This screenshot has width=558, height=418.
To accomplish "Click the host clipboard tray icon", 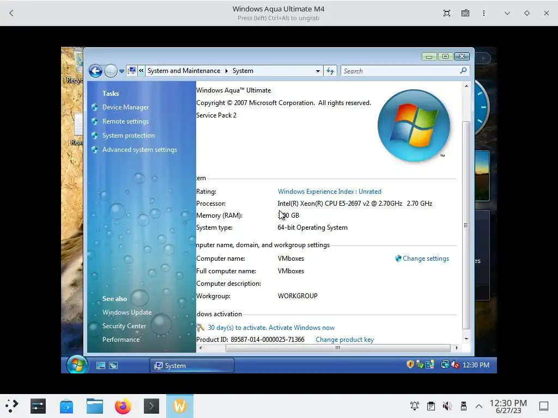I will [x=431, y=406].
